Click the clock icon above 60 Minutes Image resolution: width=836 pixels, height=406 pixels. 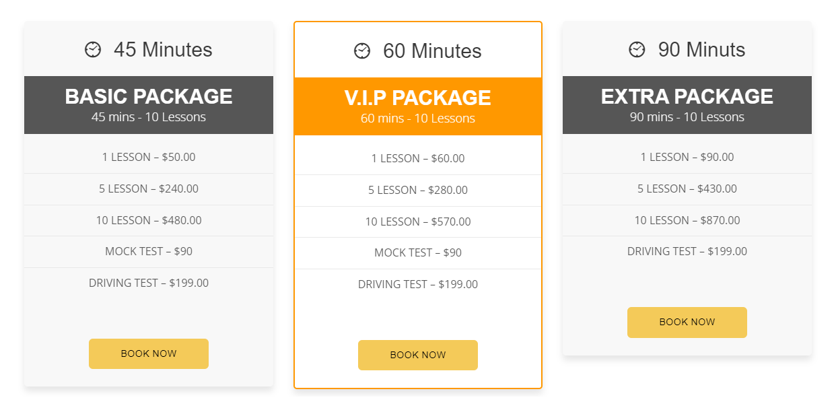(x=361, y=50)
